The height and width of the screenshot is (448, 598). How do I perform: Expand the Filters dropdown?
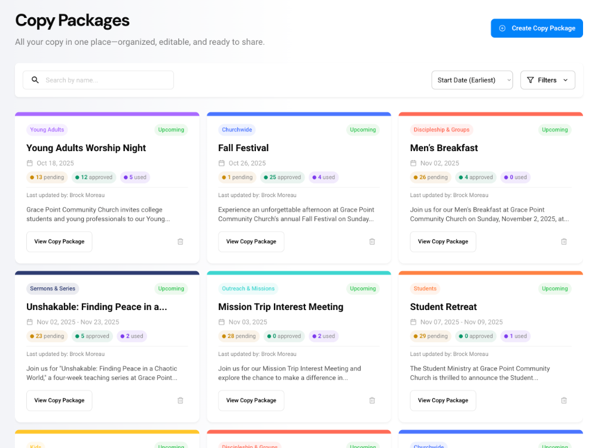tap(548, 80)
